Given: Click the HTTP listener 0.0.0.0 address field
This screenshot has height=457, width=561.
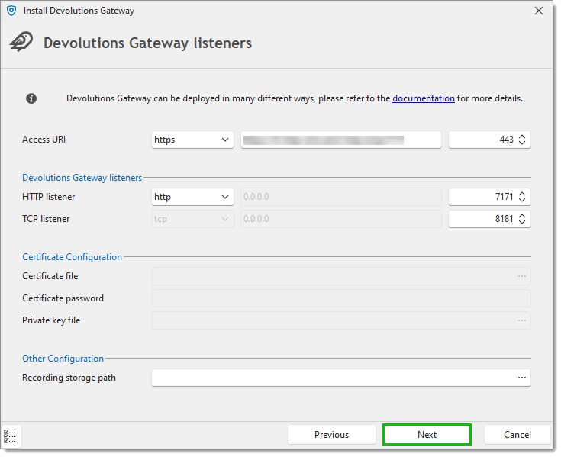Looking at the screenshot, I should [342, 198].
